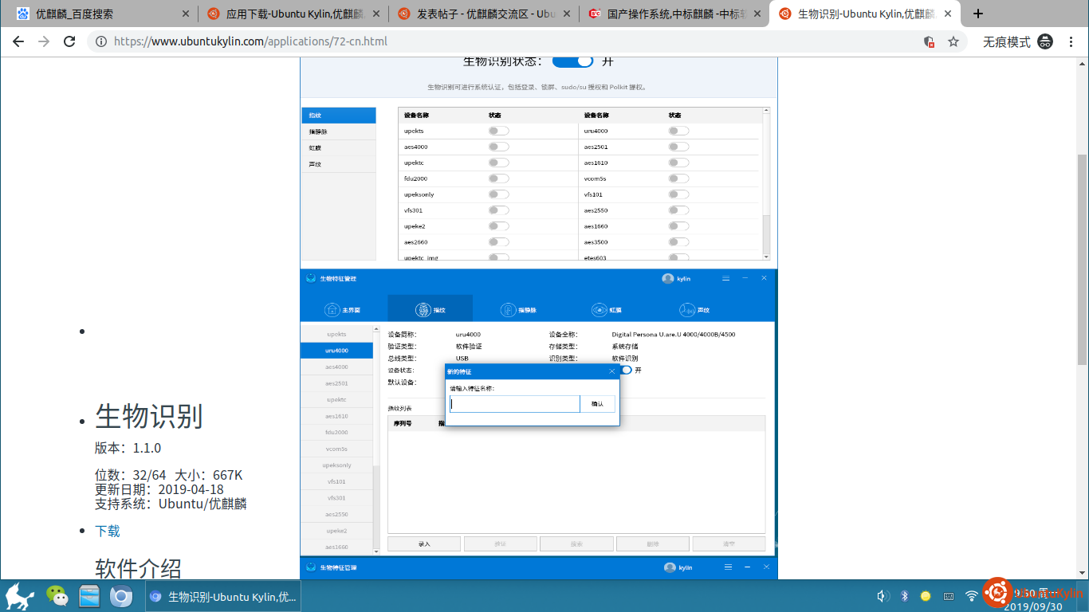Open the file manager from taskbar
1089x612 pixels.
(x=89, y=596)
